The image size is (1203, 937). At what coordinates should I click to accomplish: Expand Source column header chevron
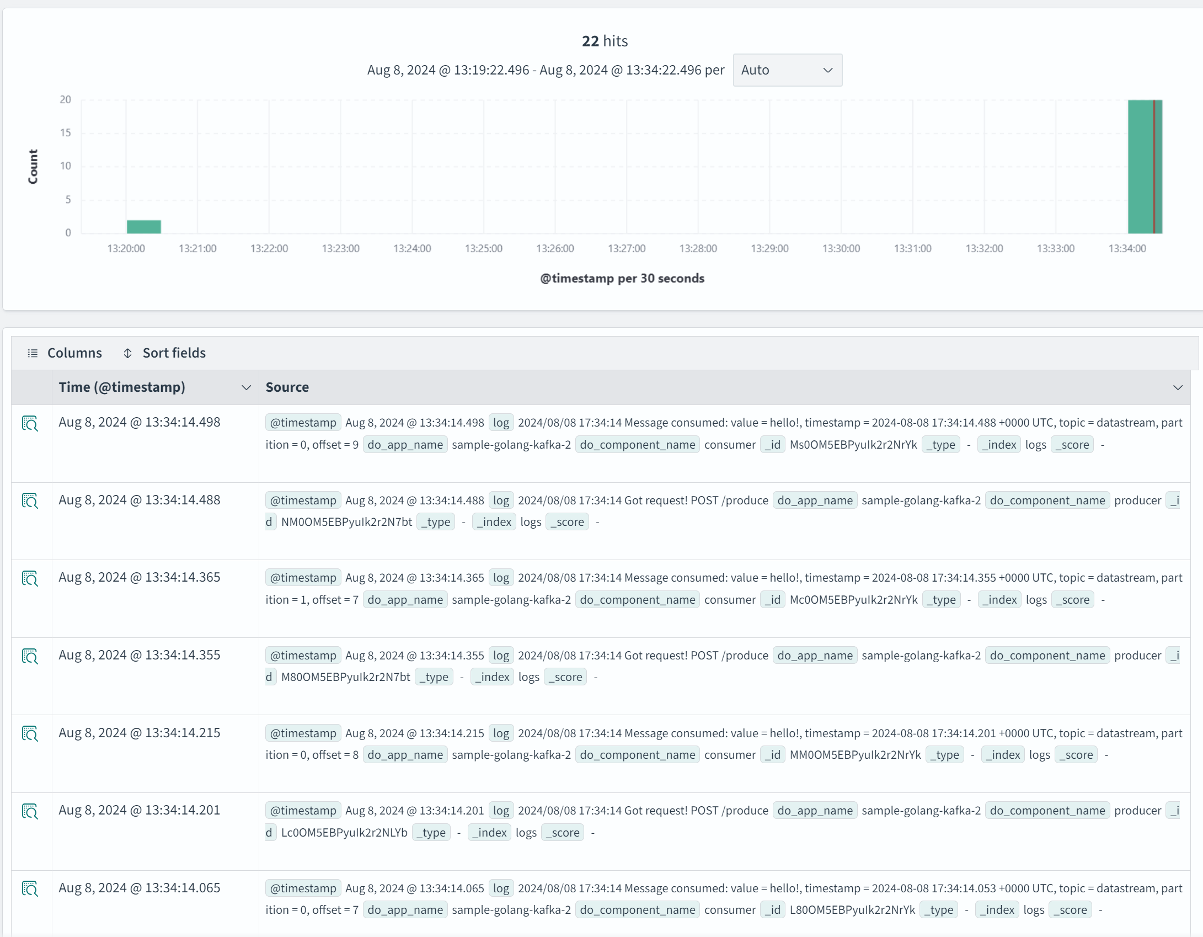coord(1178,388)
